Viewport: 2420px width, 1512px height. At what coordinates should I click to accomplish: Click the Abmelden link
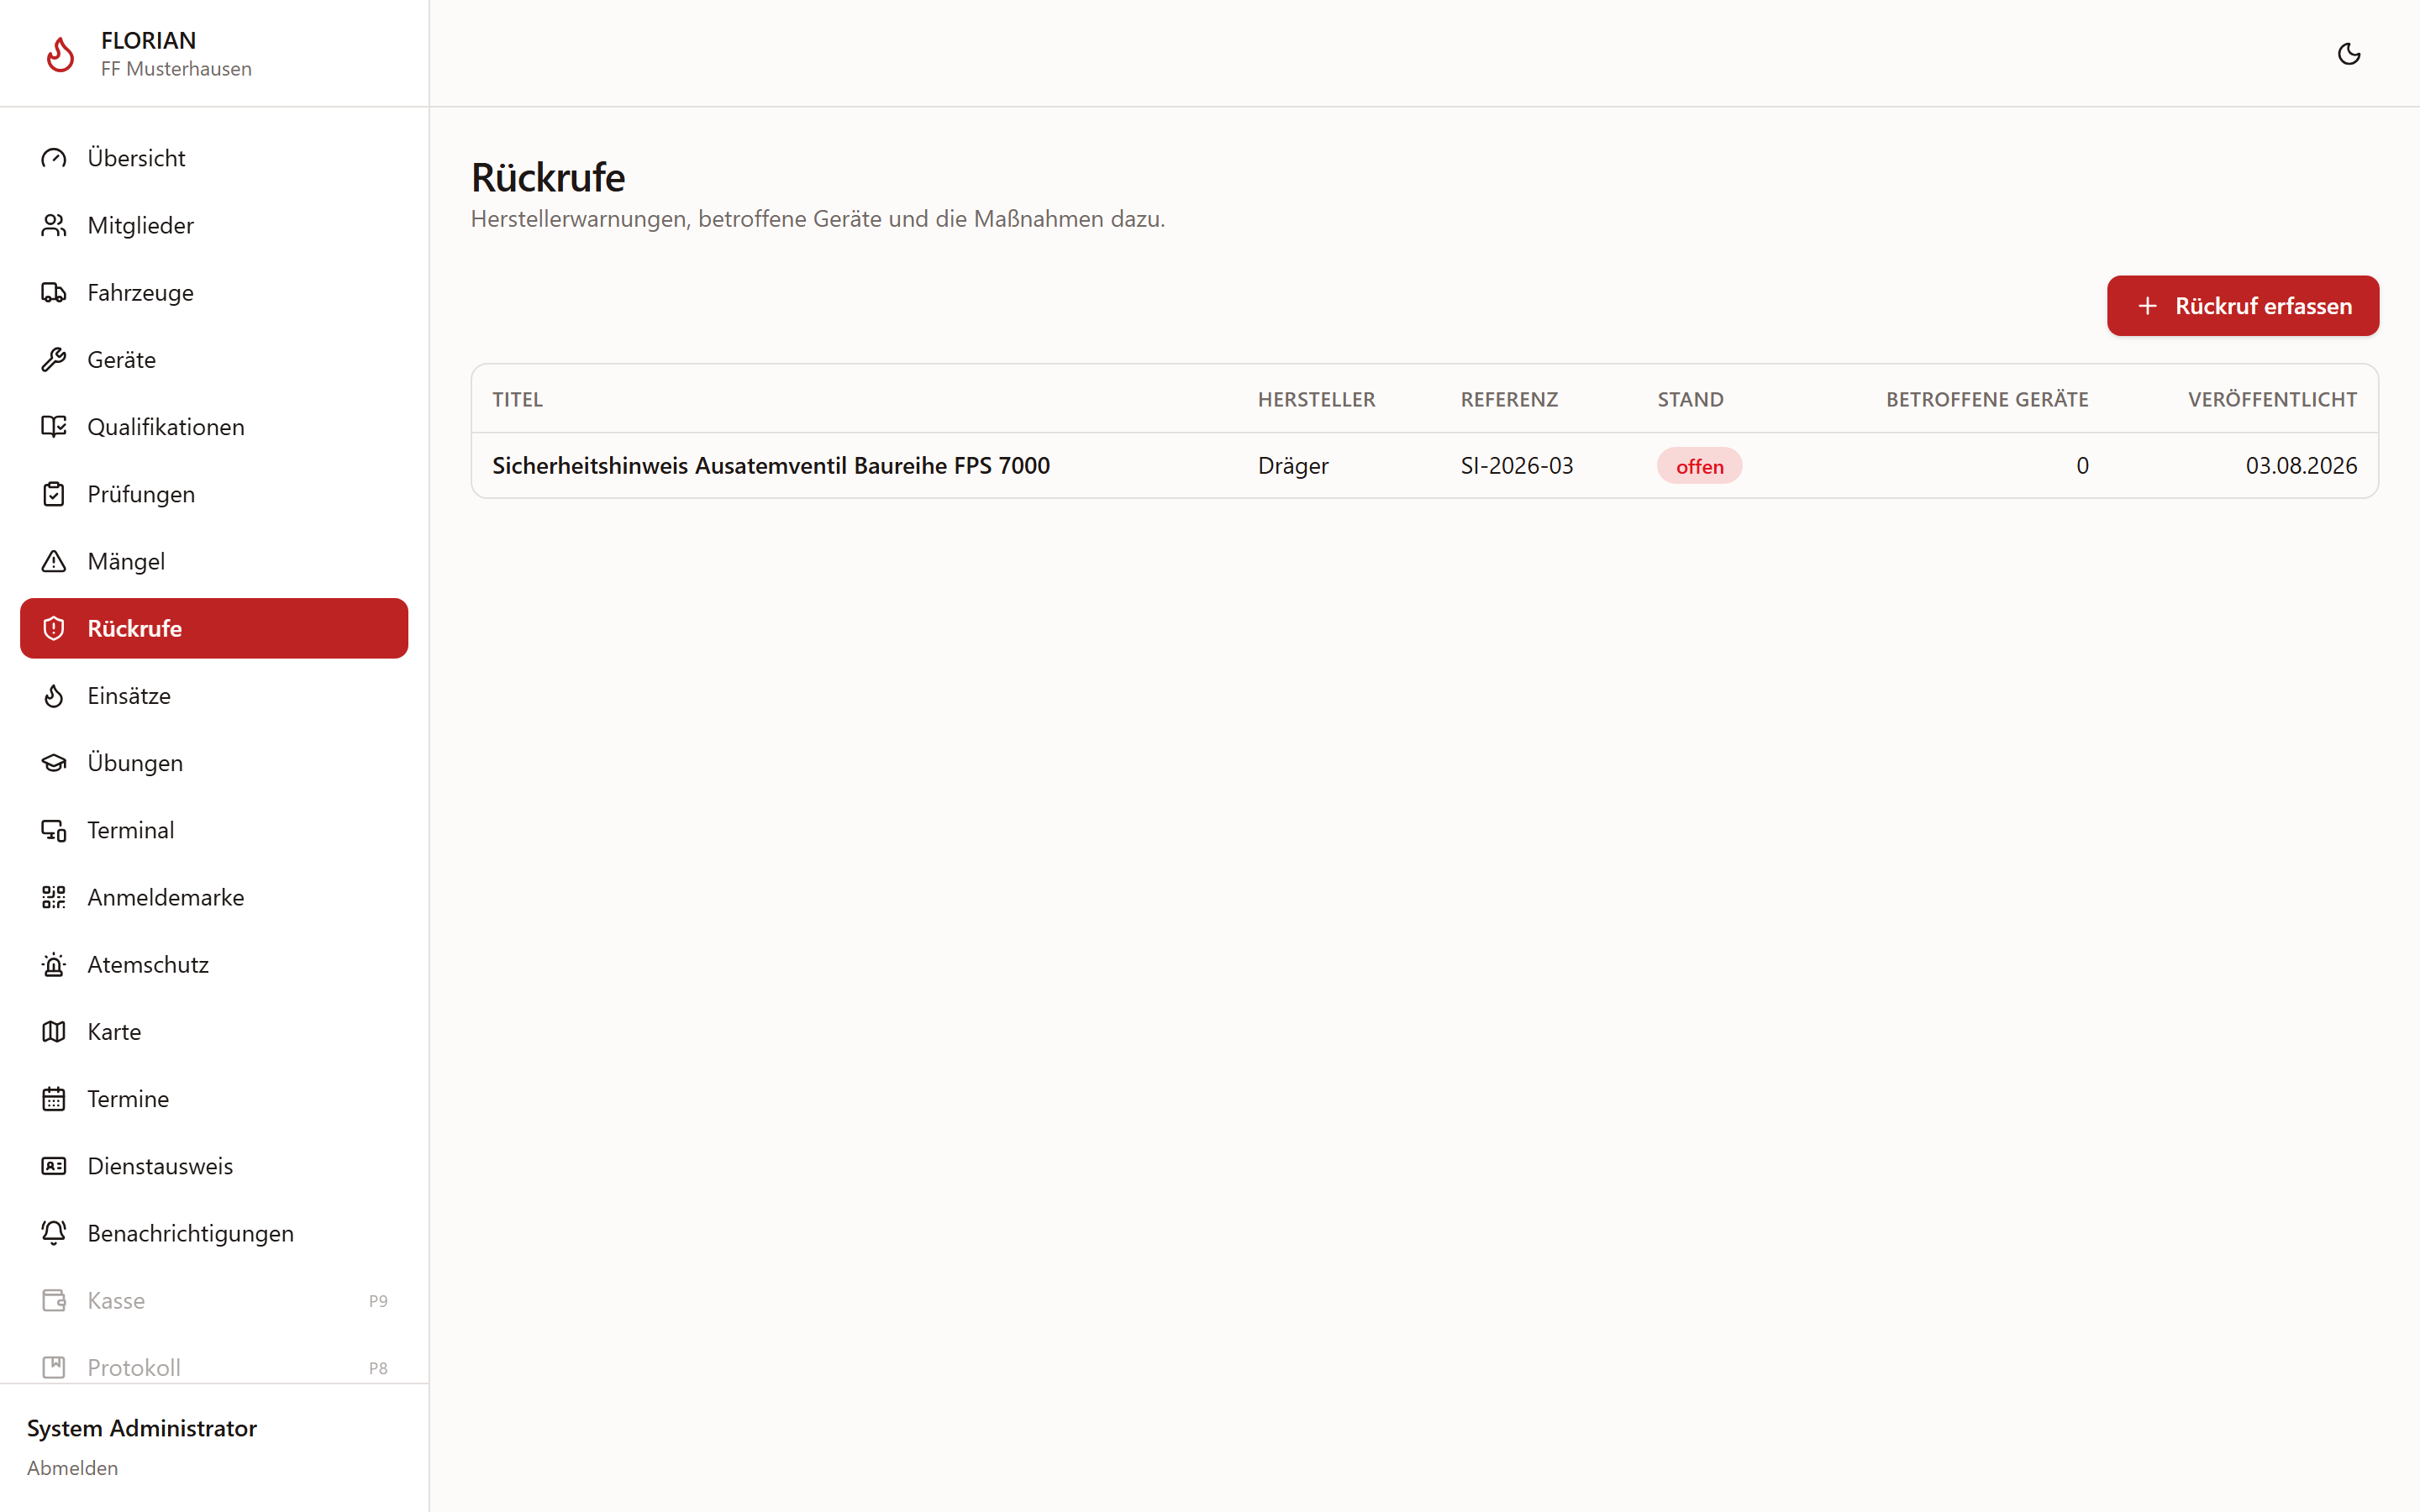point(72,1468)
